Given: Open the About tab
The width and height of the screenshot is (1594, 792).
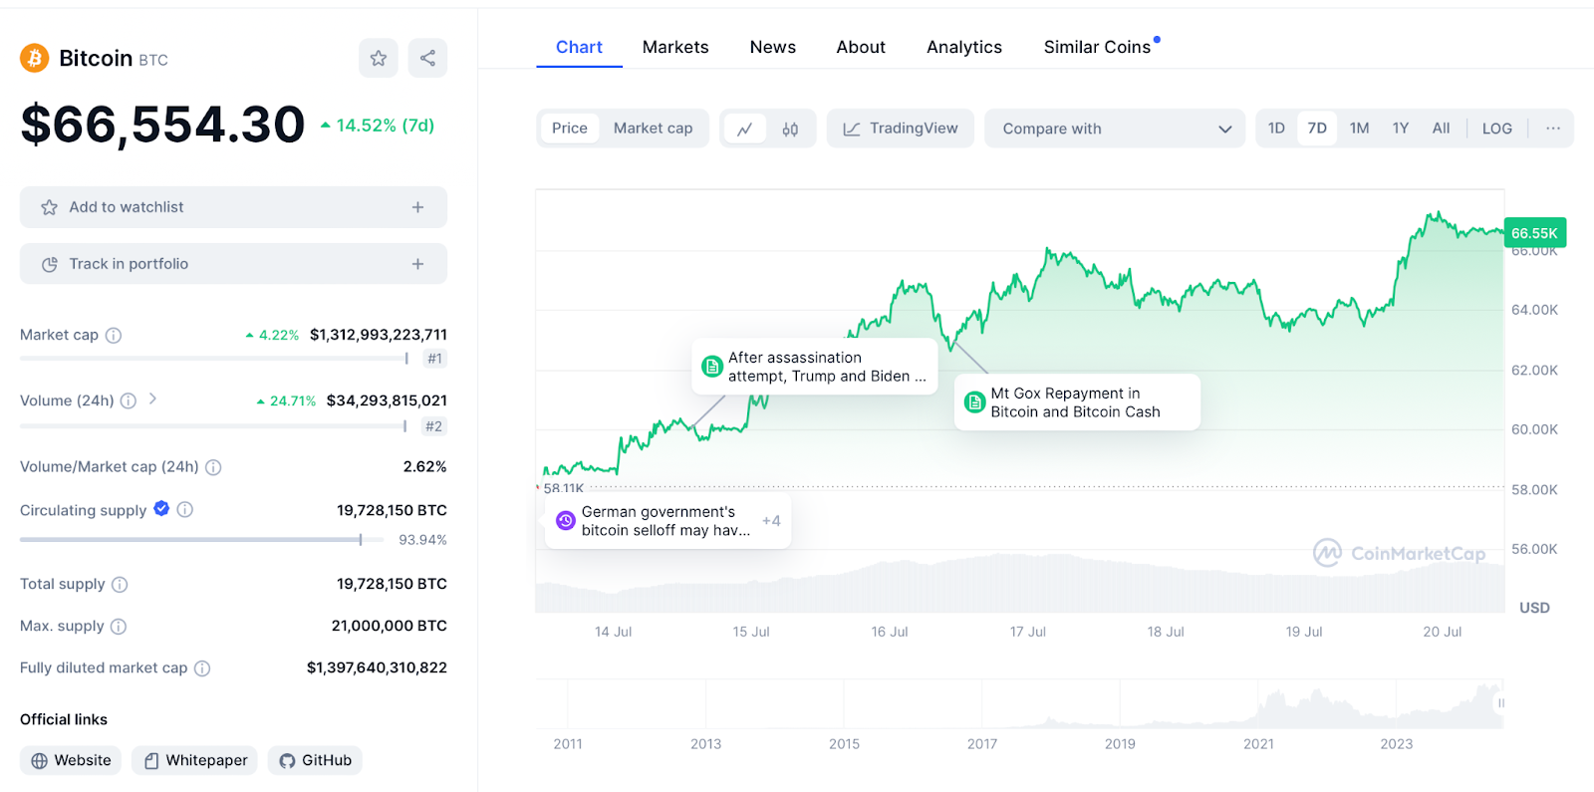Looking at the screenshot, I should [x=861, y=47].
